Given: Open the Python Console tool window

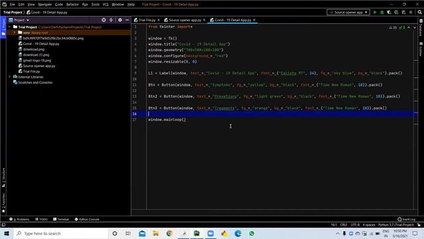Looking at the screenshot, I should [87, 219].
